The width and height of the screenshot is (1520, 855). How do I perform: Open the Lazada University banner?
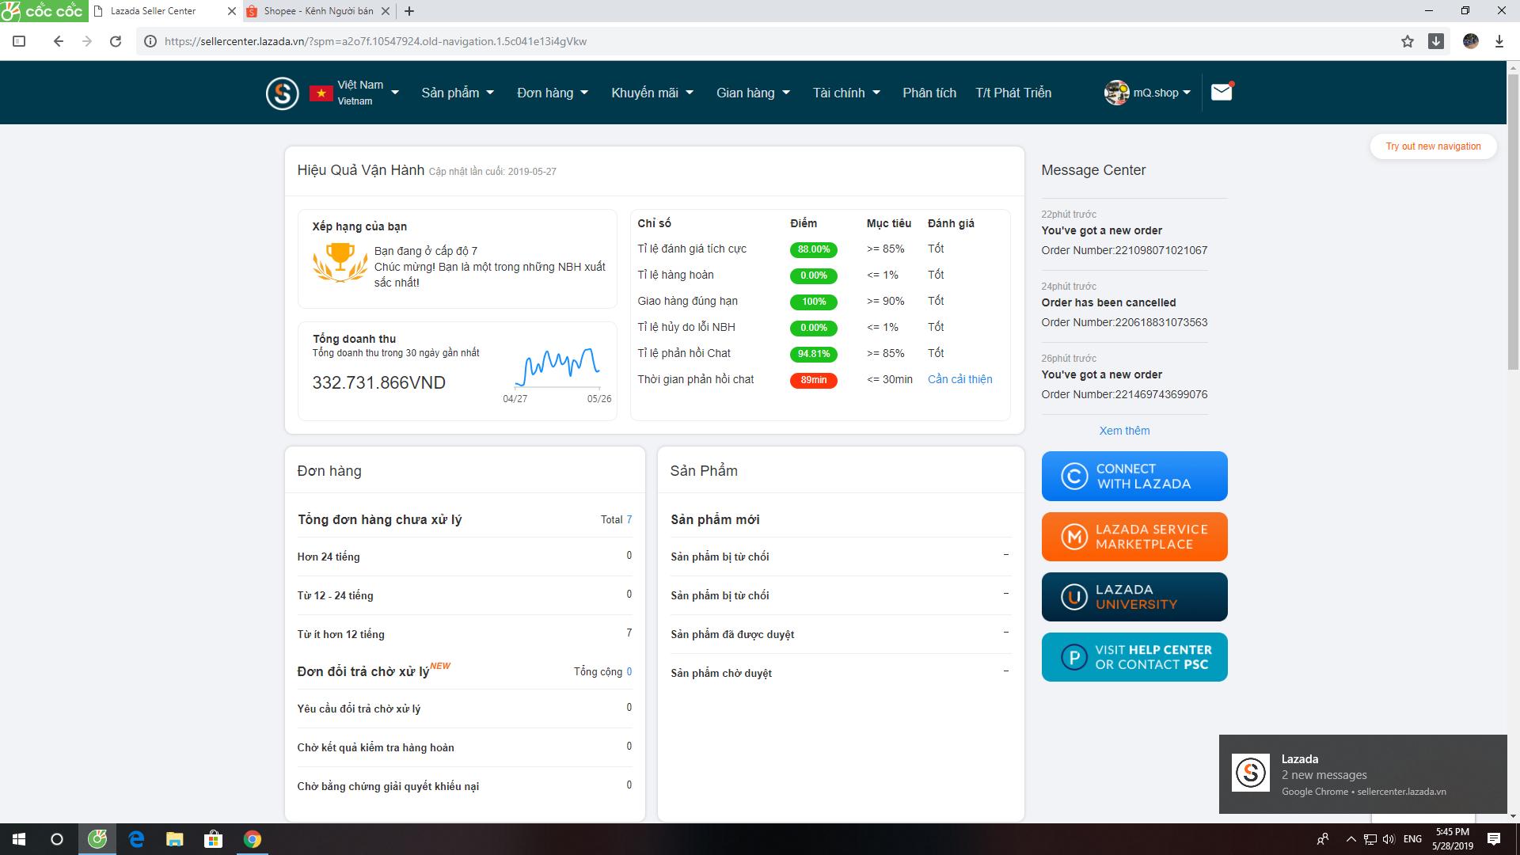(1134, 597)
